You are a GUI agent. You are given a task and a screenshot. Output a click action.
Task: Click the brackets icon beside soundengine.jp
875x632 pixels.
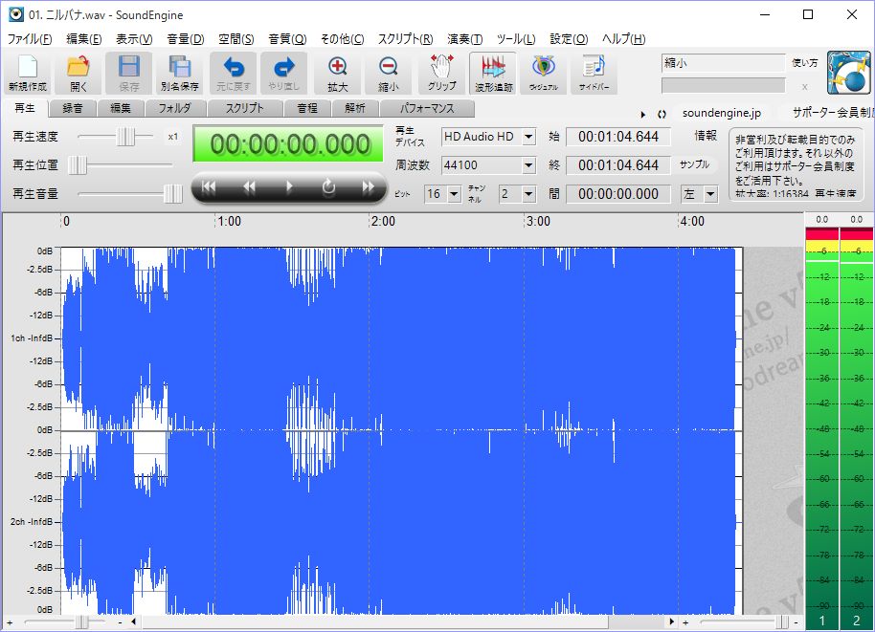coord(662,114)
